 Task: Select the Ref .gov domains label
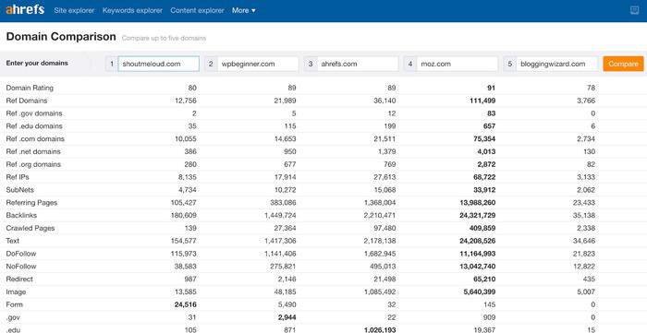point(34,113)
